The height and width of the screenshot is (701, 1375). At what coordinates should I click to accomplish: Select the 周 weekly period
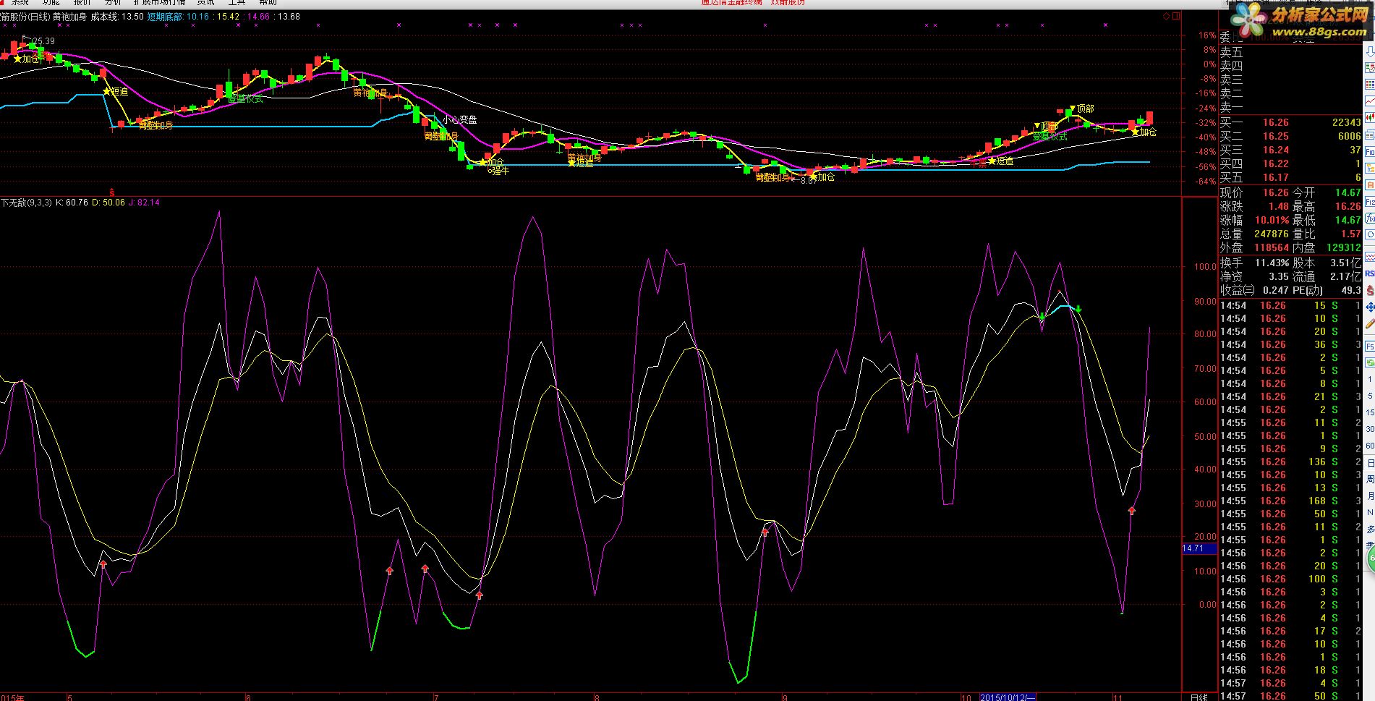[1370, 479]
